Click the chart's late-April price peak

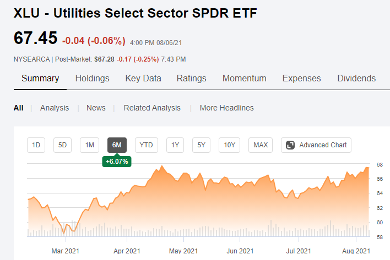(x=161, y=166)
